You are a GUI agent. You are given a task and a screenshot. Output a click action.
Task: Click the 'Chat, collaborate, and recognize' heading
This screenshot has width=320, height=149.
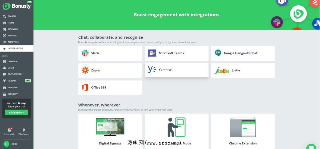(x=110, y=37)
